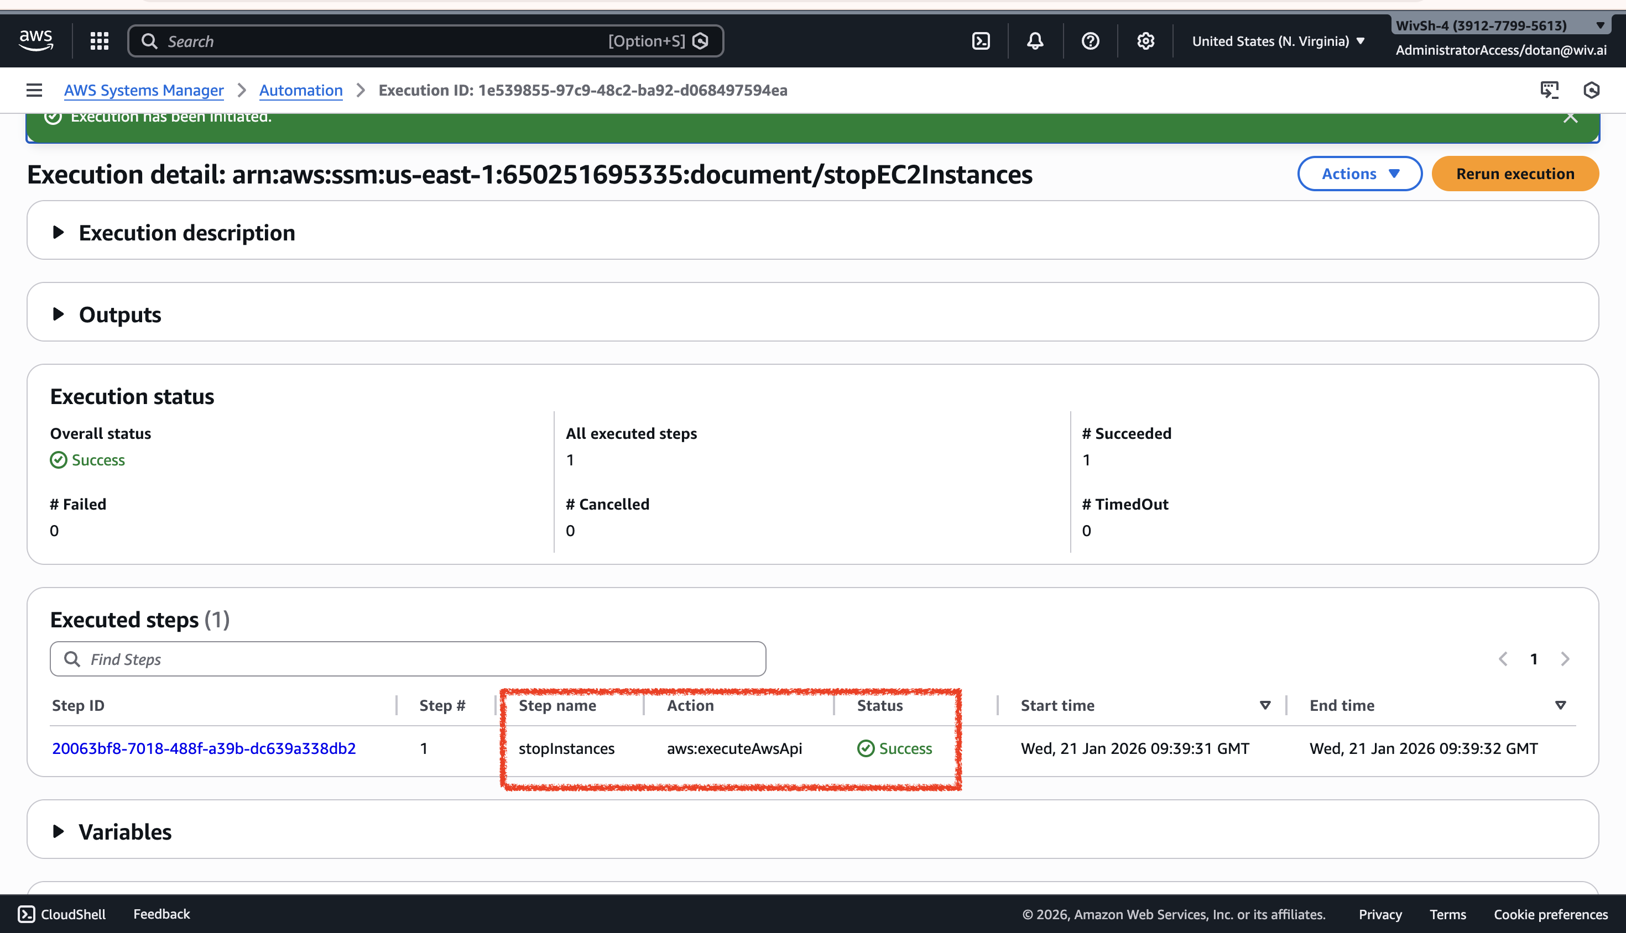
Task: Open the Actions dropdown
Action: click(1359, 174)
